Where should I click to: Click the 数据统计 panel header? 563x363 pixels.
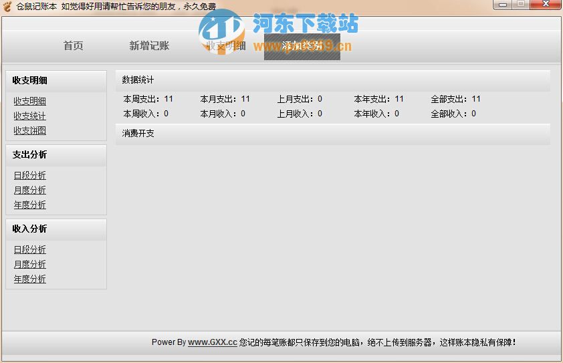pos(332,80)
